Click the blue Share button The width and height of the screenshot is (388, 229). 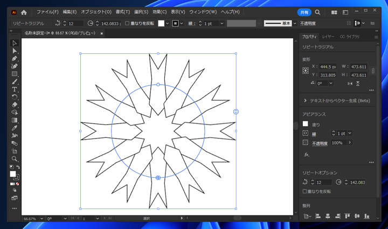304,12
